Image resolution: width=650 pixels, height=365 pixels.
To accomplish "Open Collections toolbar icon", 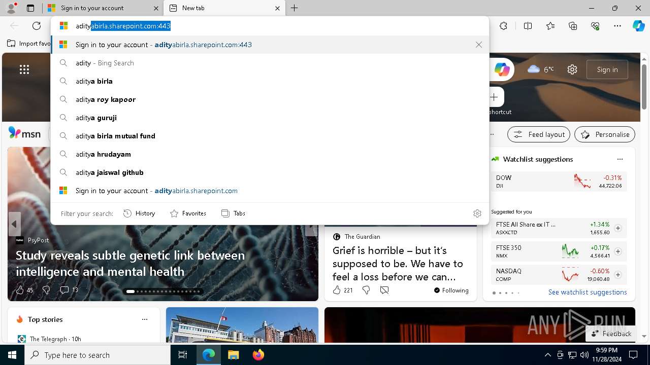I will coord(573,26).
